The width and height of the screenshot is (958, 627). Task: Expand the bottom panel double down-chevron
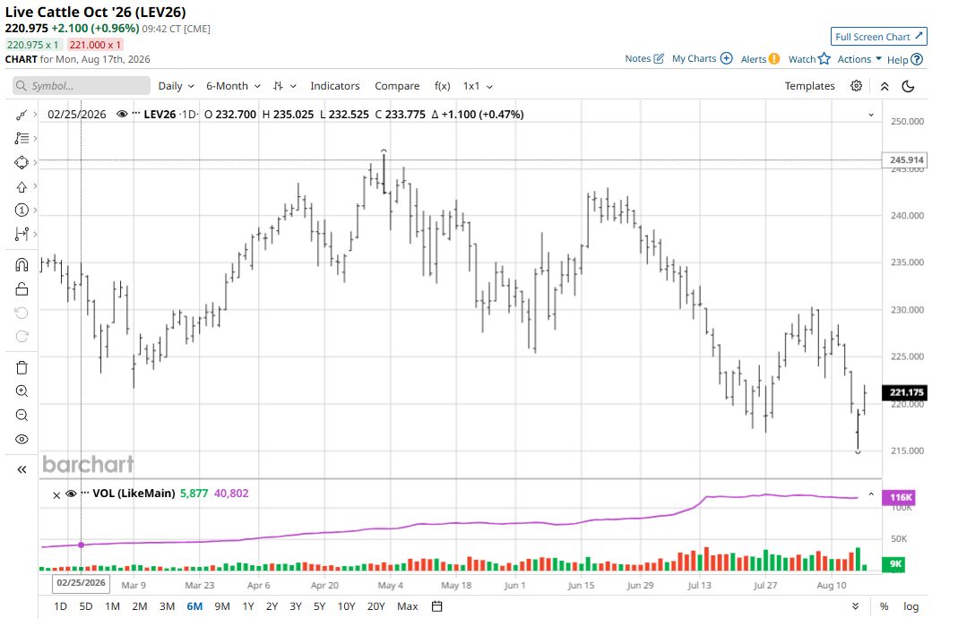coord(855,606)
